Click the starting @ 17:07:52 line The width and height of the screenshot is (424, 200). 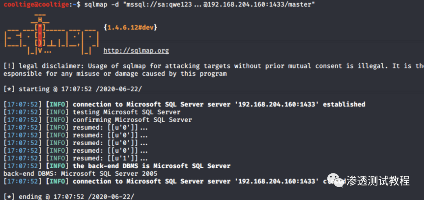tap(73, 89)
